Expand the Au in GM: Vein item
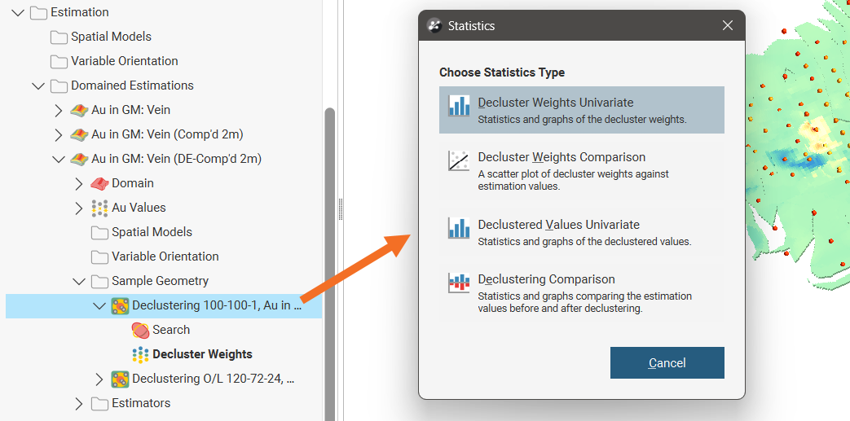 pyautogui.click(x=58, y=110)
